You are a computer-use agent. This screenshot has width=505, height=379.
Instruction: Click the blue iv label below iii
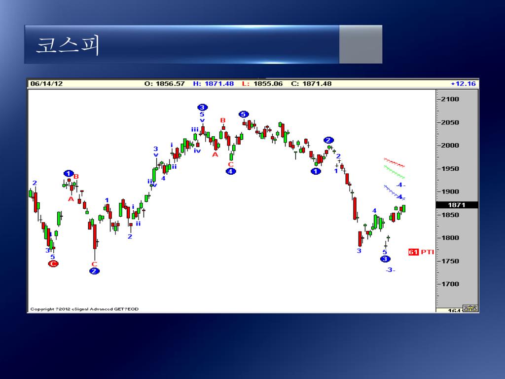pyautogui.click(x=197, y=151)
